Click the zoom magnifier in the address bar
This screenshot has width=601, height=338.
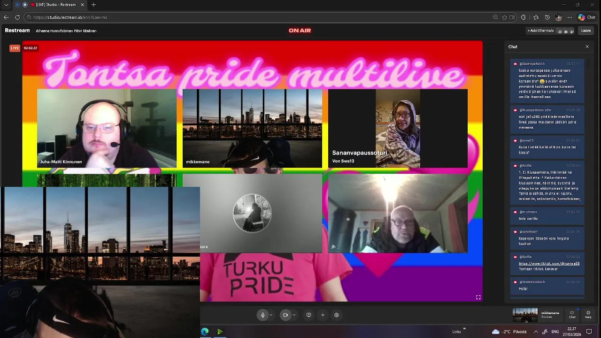[495, 17]
